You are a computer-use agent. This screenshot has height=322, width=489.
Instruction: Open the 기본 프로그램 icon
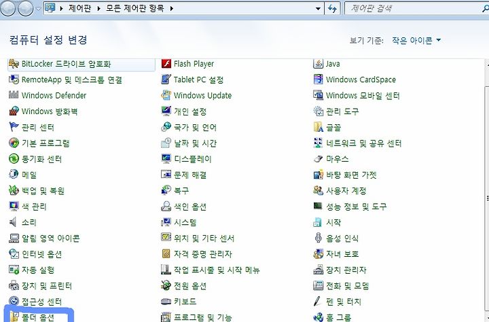[x=14, y=143]
